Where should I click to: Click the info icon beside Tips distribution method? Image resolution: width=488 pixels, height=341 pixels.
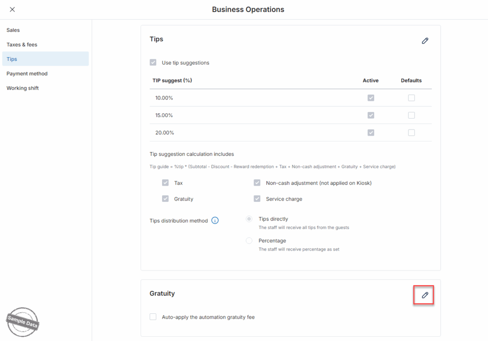tap(215, 221)
